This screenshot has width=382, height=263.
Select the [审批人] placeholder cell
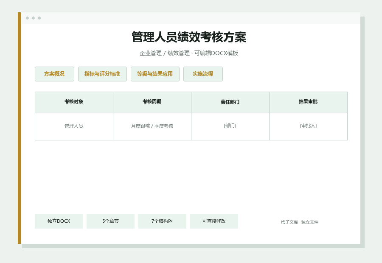pos(308,126)
